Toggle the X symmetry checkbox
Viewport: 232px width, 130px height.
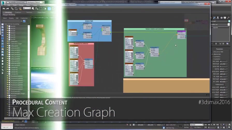[212, 56]
